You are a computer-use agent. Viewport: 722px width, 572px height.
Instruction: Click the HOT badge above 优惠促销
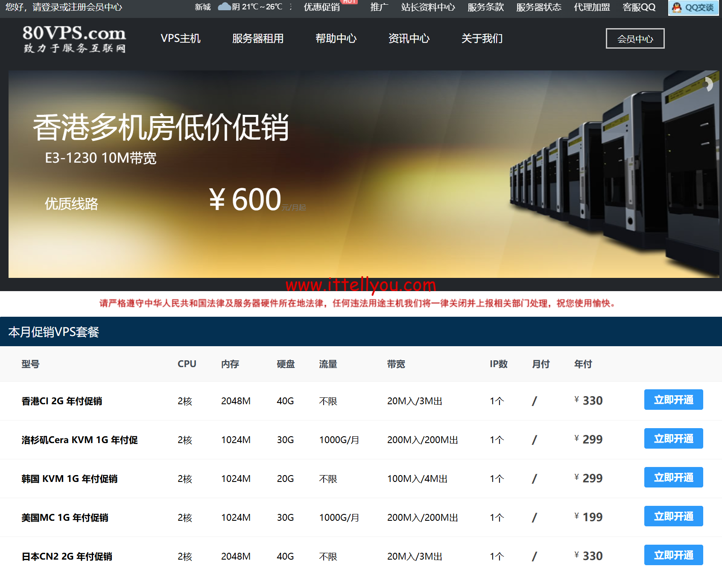[x=350, y=1]
